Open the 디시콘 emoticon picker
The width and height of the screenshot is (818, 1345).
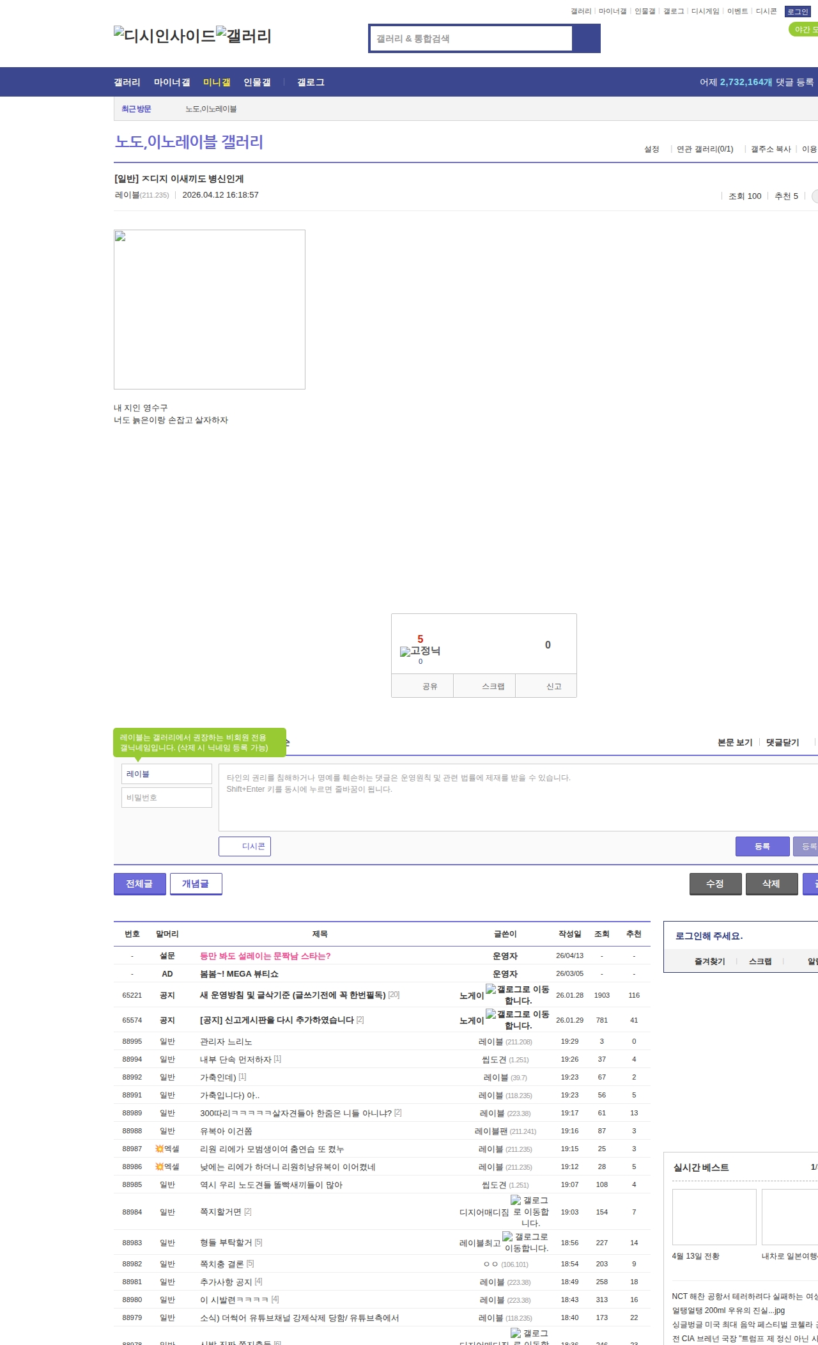click(245, 846)
